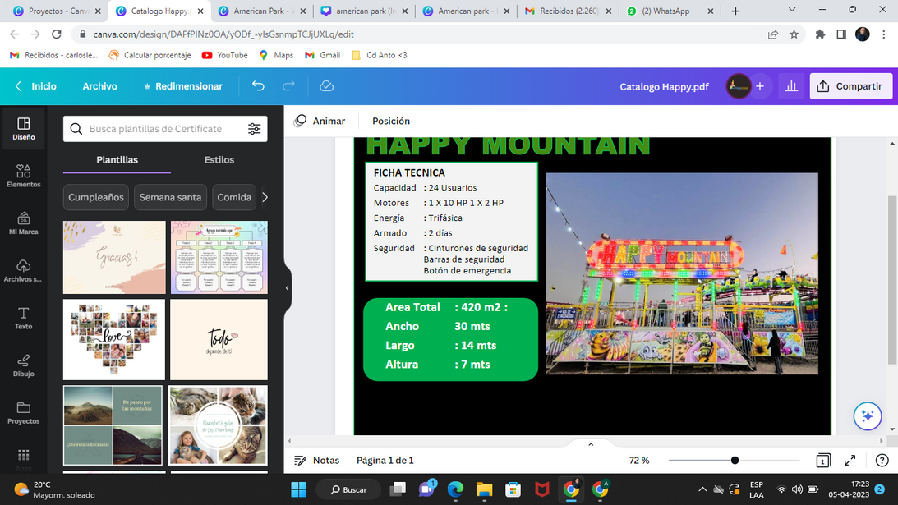This screenshot has width=898, height=505.
Task: Open Microsoft Store from the taskbar
Action: click(x=513, y=489)
